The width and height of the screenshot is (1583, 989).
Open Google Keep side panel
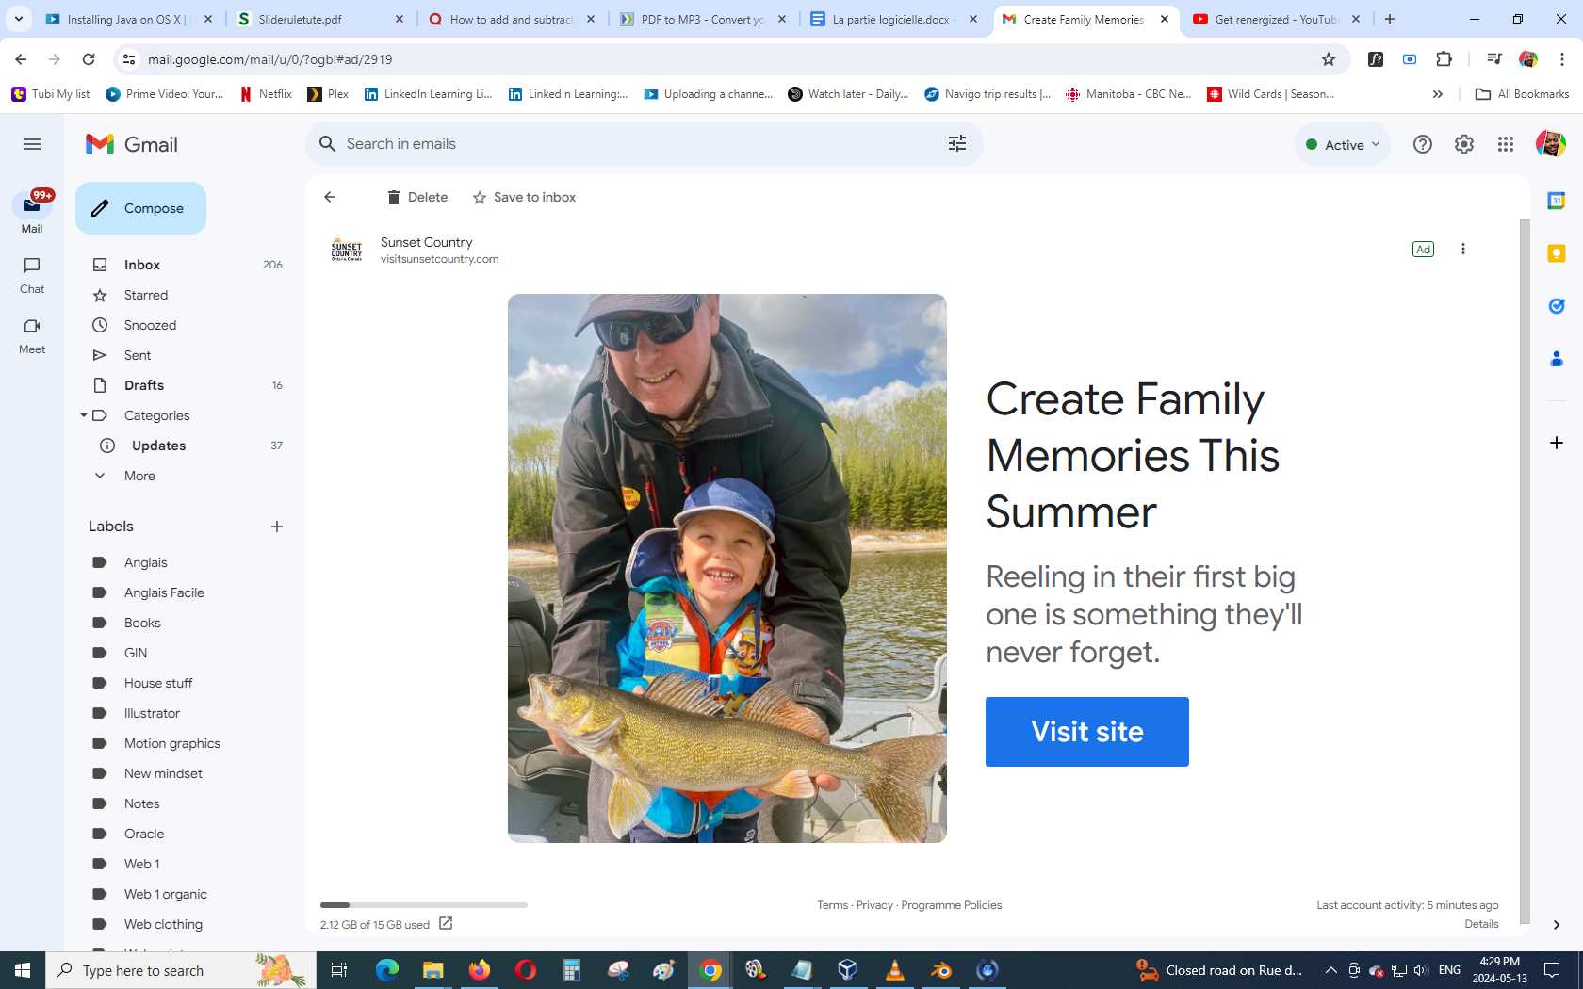(1556, 253)
